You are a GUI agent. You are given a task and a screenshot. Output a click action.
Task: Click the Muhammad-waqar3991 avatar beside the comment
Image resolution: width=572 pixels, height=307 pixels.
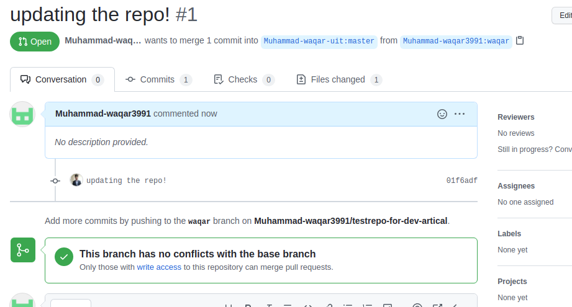tap(22, 114)
